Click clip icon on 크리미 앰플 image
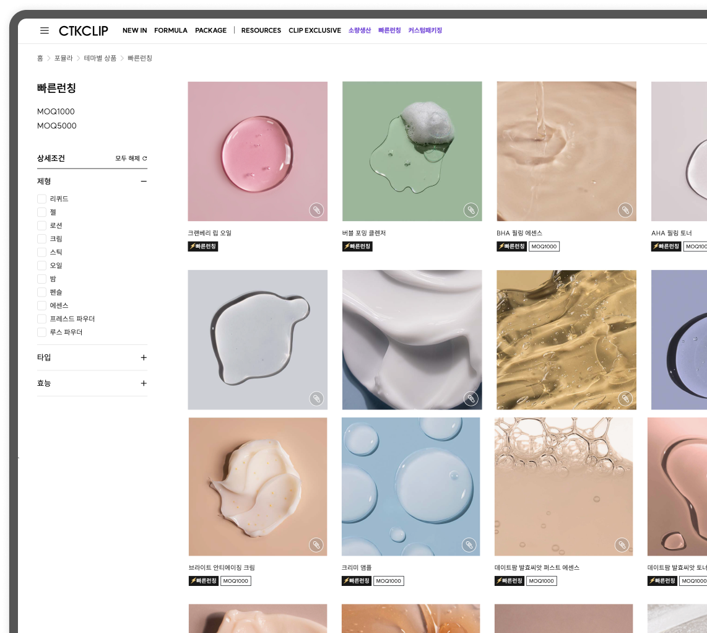Image resolution: width=707 pixels, height=633 pixels. (469, 545)
